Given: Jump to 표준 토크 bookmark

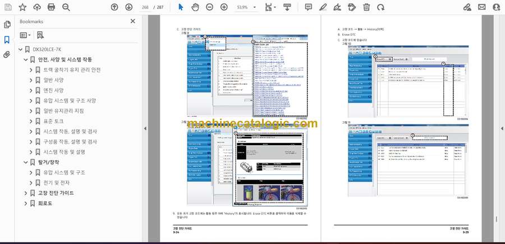Looking at the screenshot, I should pos(53,121).
